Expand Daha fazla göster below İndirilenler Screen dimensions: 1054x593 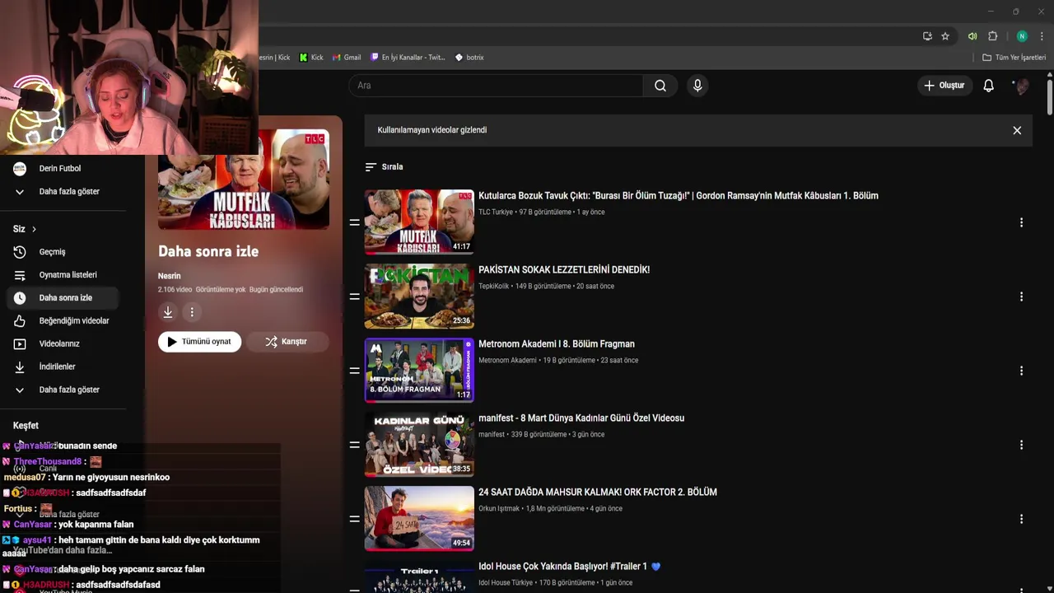click(x=63, y=390)
